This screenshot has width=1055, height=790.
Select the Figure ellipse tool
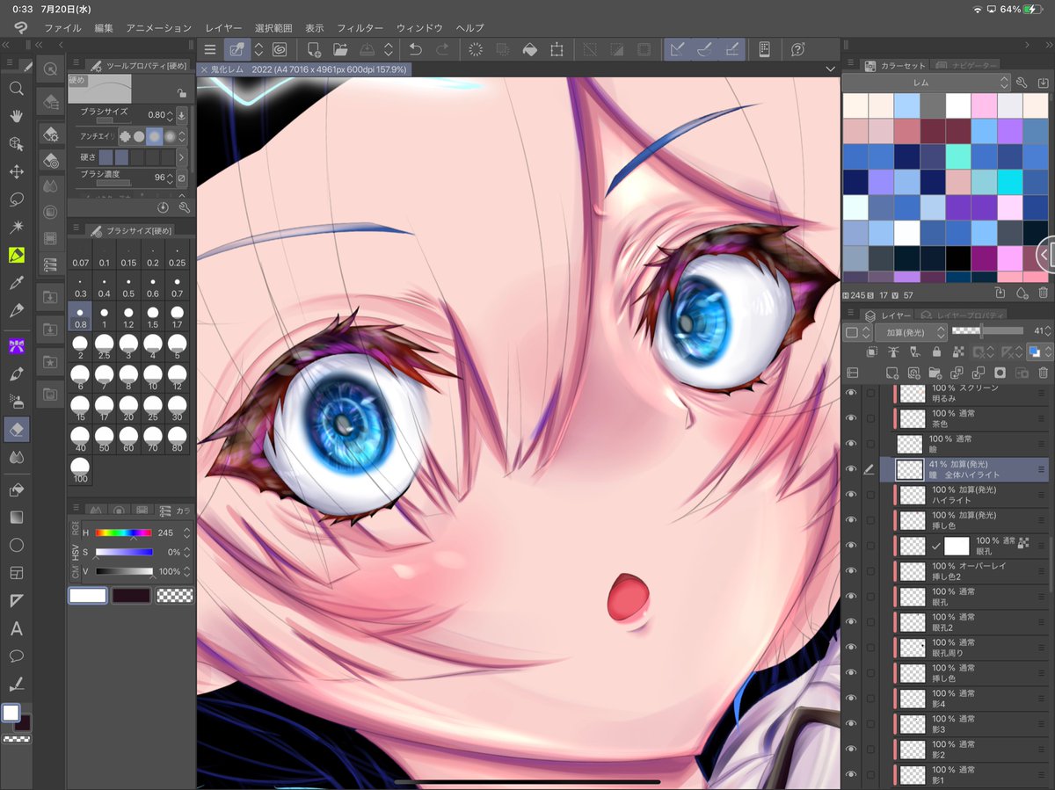coord(16,546)
